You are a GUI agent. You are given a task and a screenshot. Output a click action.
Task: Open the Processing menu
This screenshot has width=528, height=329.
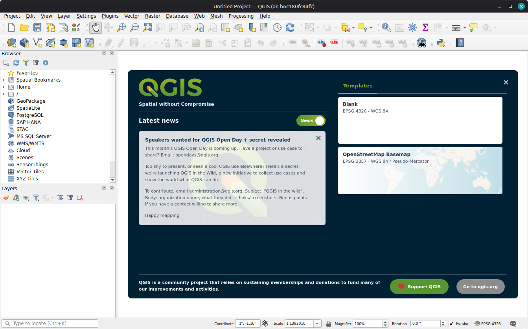click(241, 16)
